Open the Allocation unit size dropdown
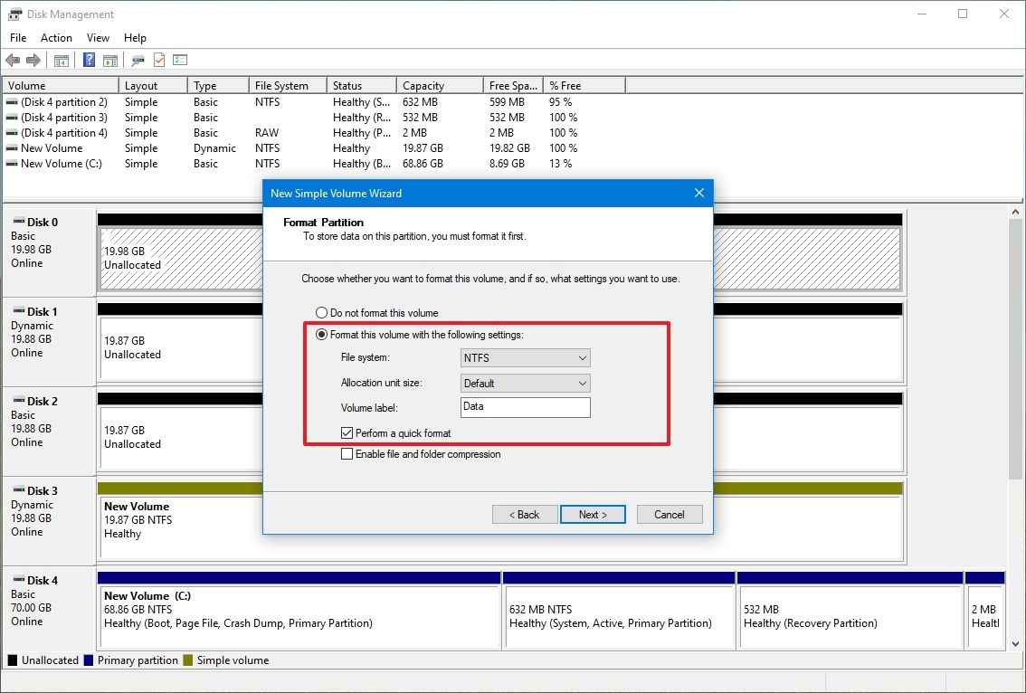The width and height of the screenshot is (1026, 693). (x=524, y=383)
